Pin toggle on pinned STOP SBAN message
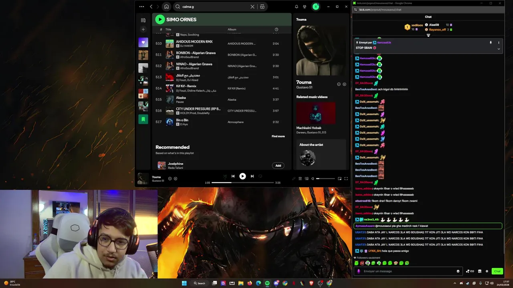 point(491,42)
